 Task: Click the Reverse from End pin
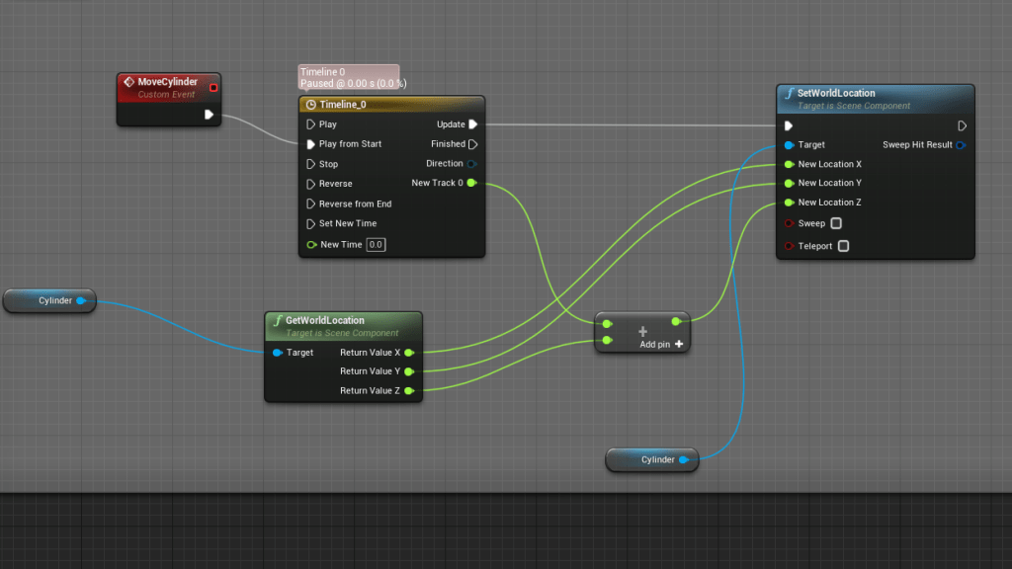[310, 203]
